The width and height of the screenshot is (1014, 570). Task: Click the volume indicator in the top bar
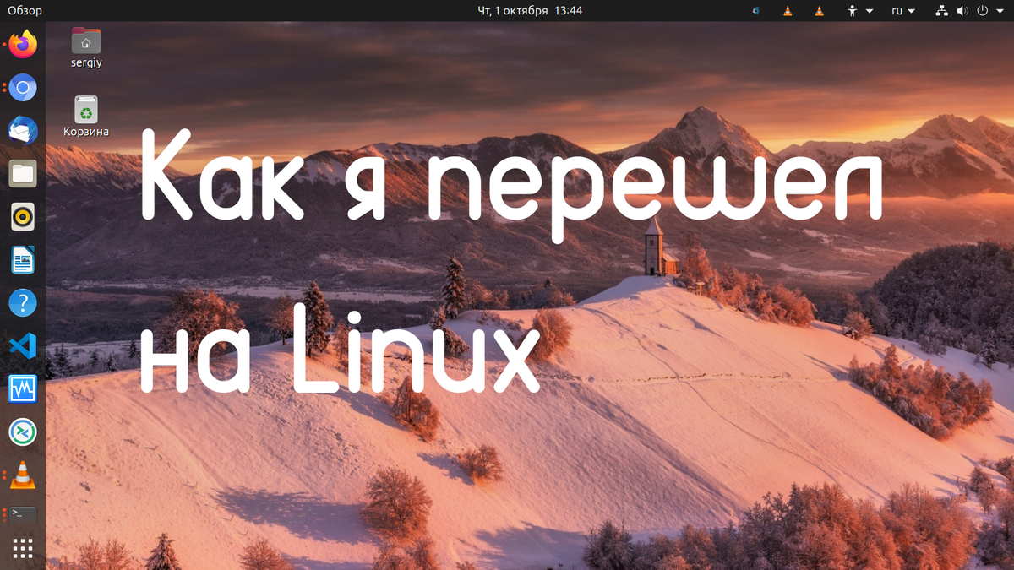click(x=962, y=11)
